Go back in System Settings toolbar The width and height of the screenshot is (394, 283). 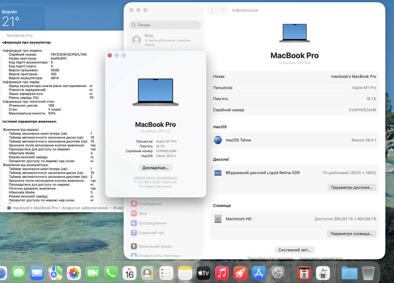pos(212,10)
